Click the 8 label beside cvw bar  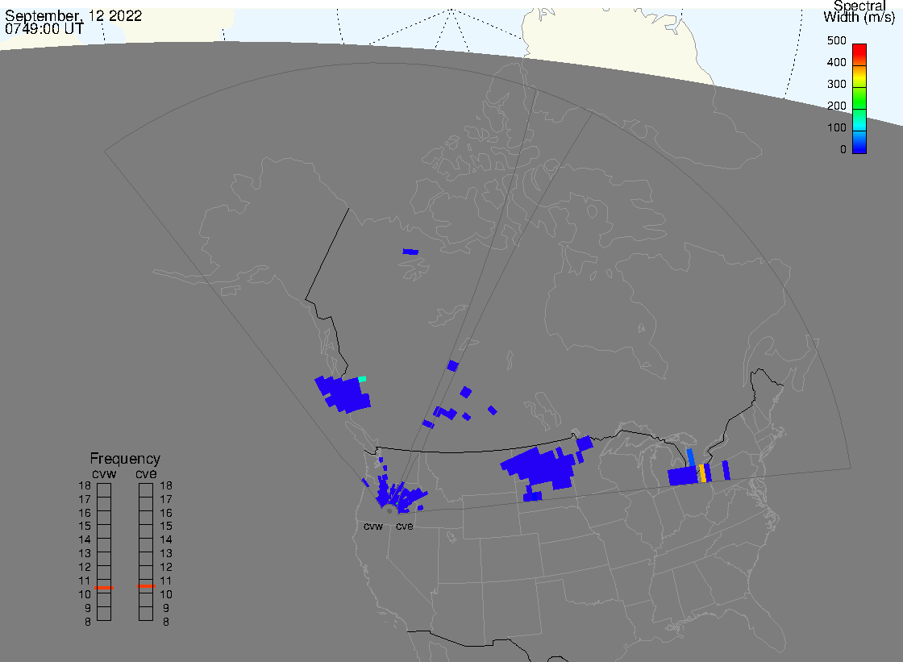click(x=88, y=622)
